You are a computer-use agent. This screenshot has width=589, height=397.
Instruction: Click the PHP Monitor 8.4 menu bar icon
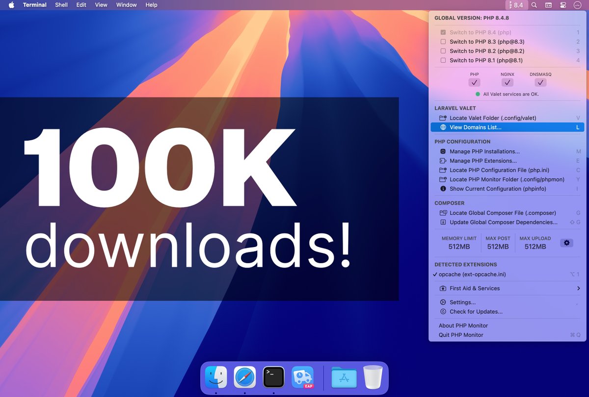(x=516, y=5)
